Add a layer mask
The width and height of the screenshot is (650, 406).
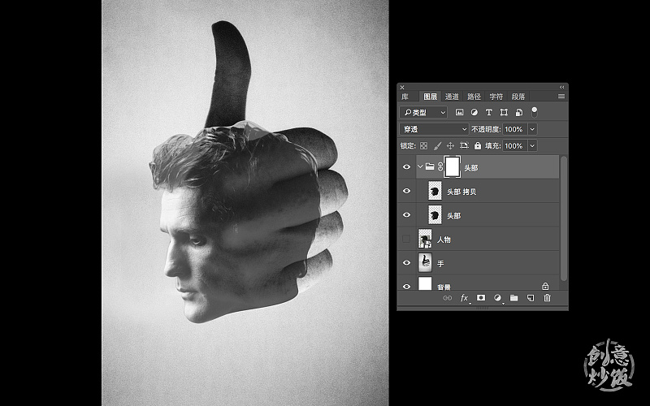point(481,298)
